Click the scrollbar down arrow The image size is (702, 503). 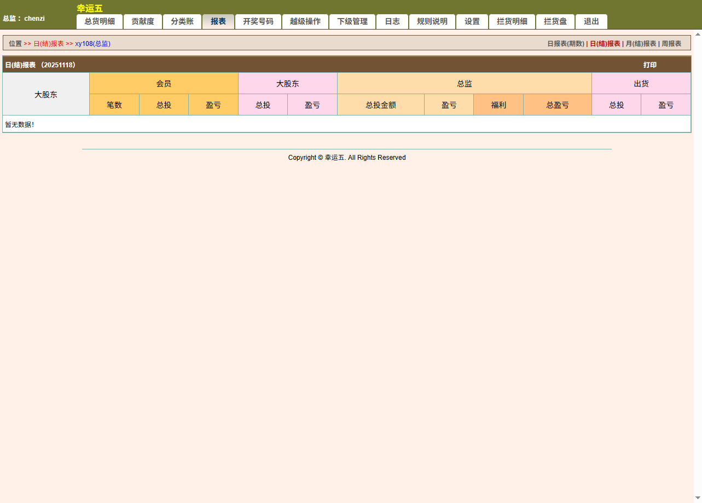698,499
